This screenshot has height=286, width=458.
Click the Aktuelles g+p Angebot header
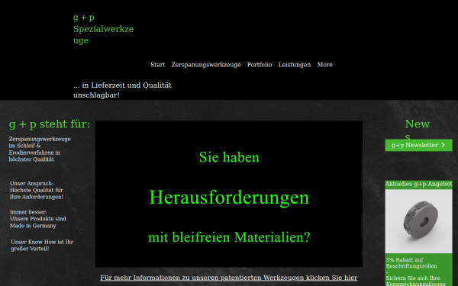point(418,184)
